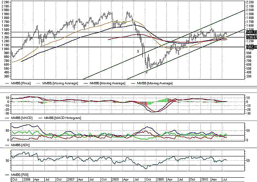Click 10 on the left MACD axis

pos(7,98)
